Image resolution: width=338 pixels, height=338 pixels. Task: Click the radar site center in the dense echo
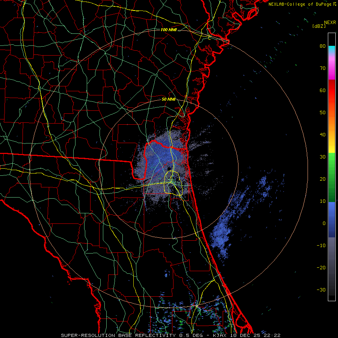point(169,169)
